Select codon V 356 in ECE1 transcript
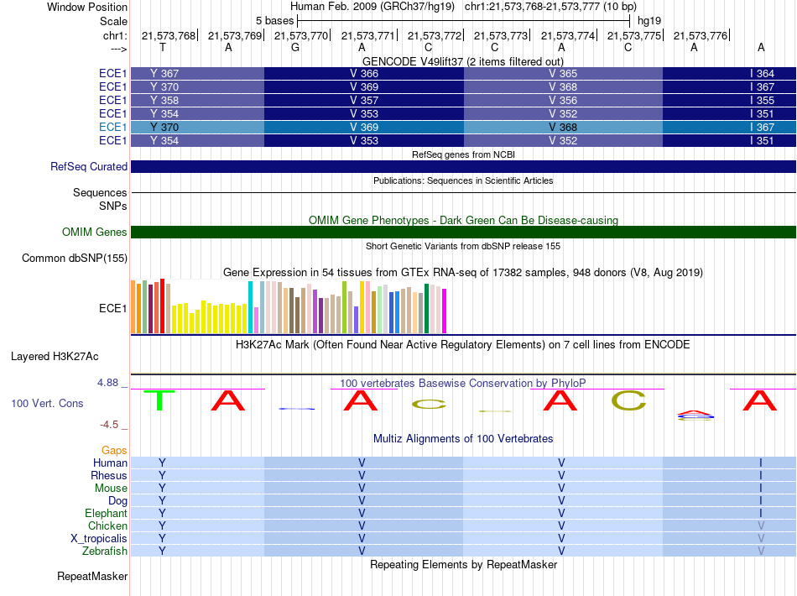Screen dimensions: 797x596 coord(563,100)
